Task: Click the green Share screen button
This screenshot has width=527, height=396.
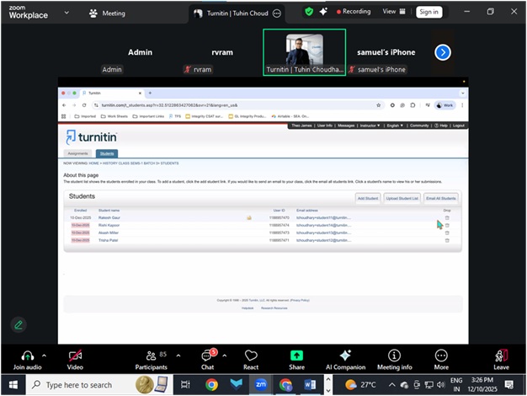Action: point(296,356)
